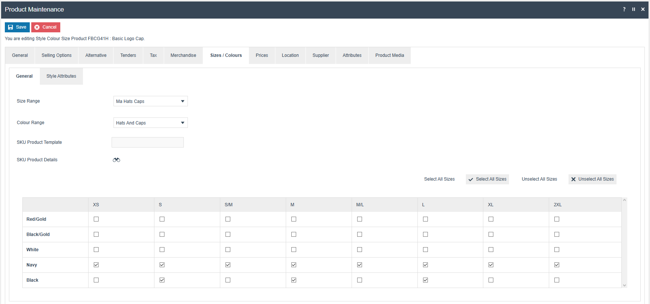
Task: Check Black/Gold S checkbox
Action: click(162, 235)
